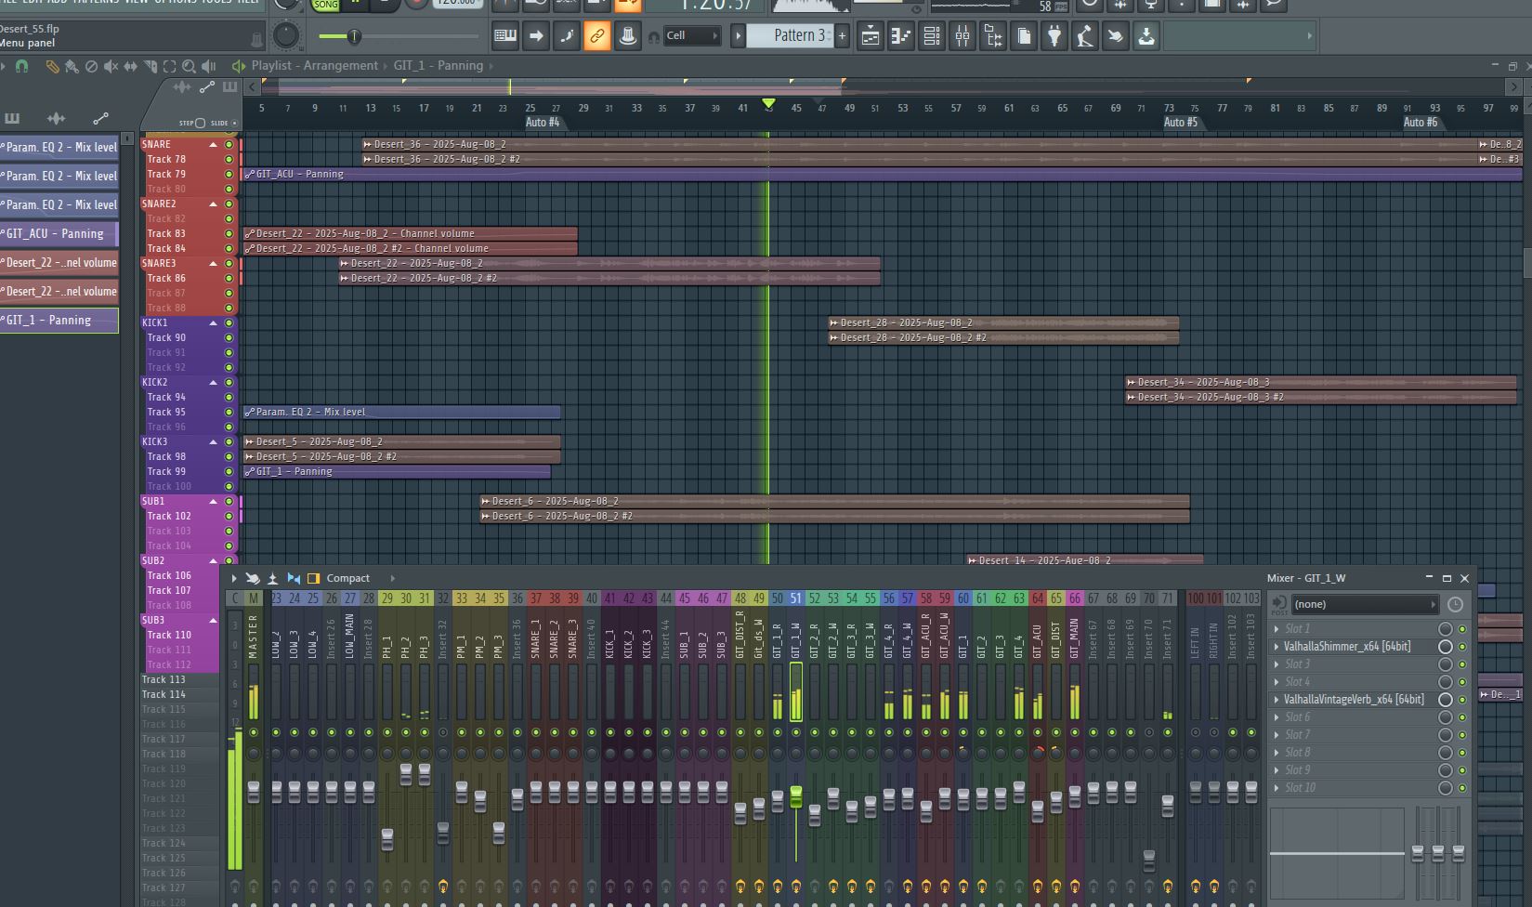The height and width of the screenshot is (907, 1532).
Task: Open the Cell snap dropdown
Action: (692, 36)
